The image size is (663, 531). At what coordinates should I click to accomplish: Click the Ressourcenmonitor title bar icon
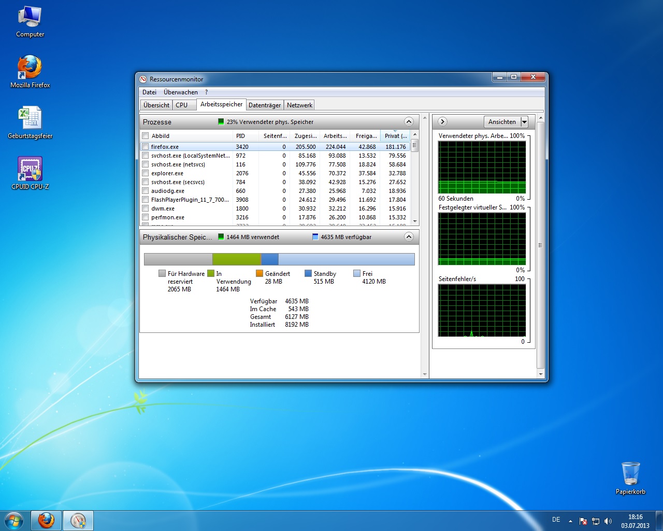click(143, 79)
